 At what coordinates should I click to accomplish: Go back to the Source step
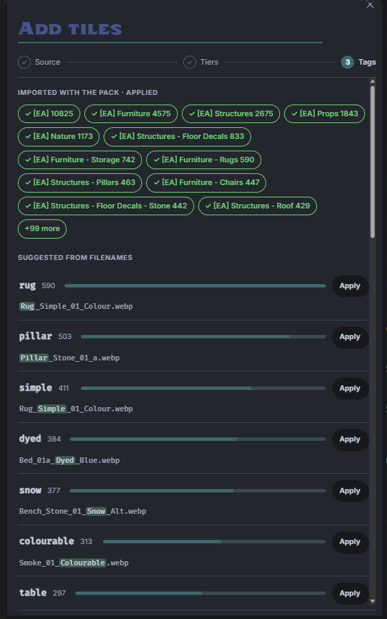(39, 62)
